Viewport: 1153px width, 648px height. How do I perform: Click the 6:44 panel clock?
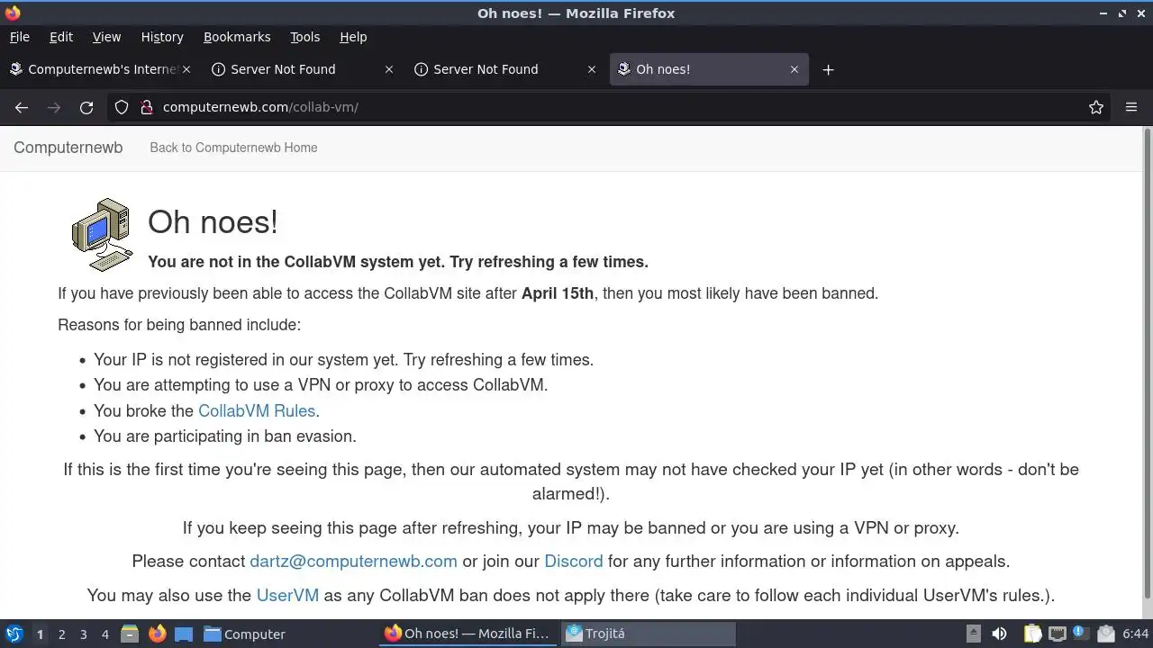(1135, 634)
